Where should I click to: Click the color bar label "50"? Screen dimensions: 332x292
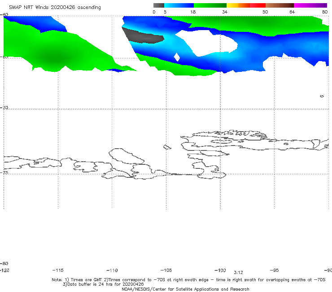[265, 12]
